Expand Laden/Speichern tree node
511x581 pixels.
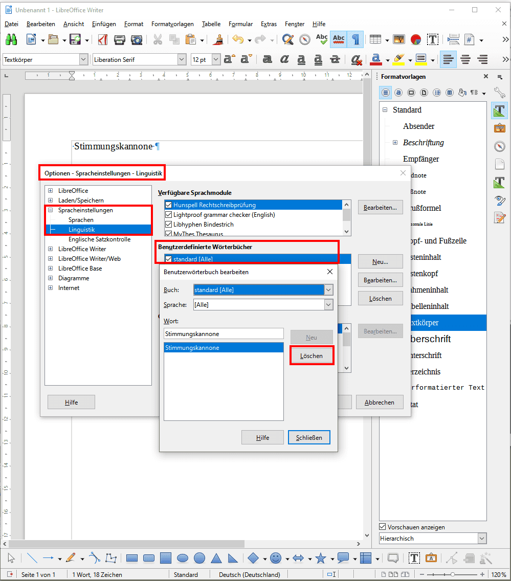[x=51, y=200]
